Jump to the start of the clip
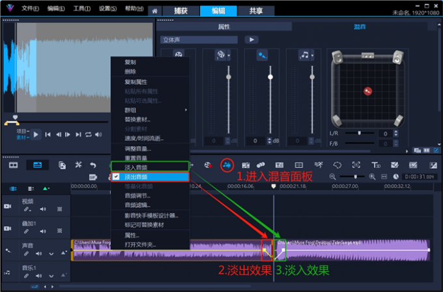 [48, 134]
